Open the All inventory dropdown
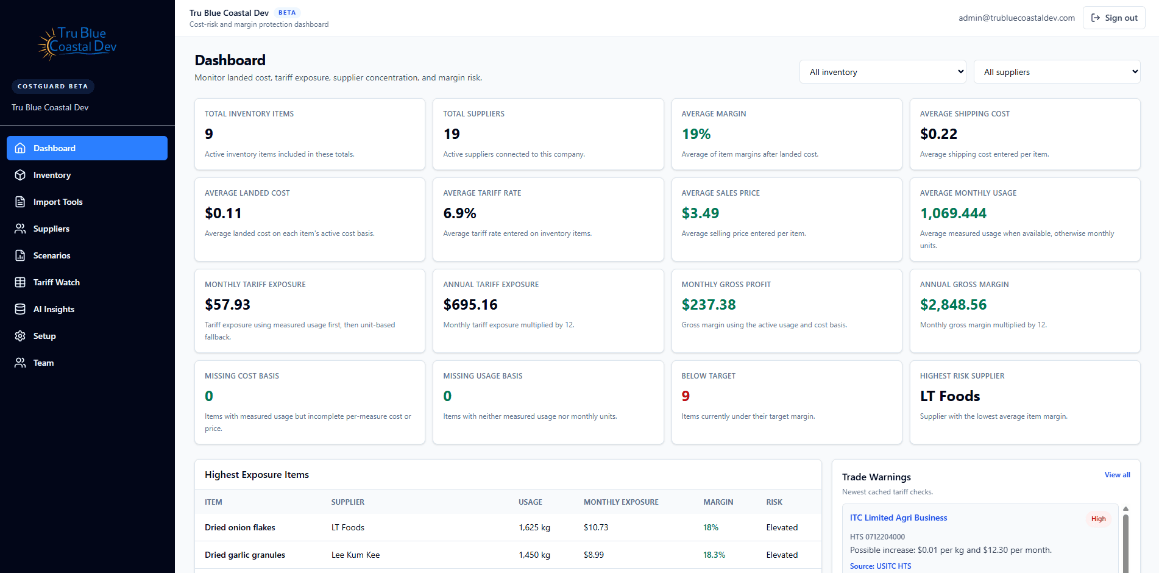Screen dimensions: 1159x573 click(883, 72)
